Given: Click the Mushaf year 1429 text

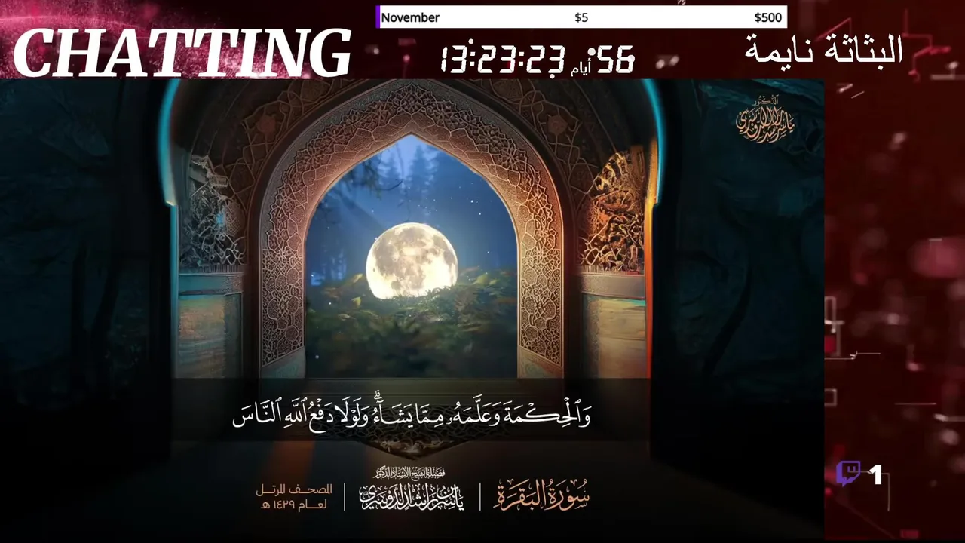Looking at the screenshot, I should coord(295,497).
